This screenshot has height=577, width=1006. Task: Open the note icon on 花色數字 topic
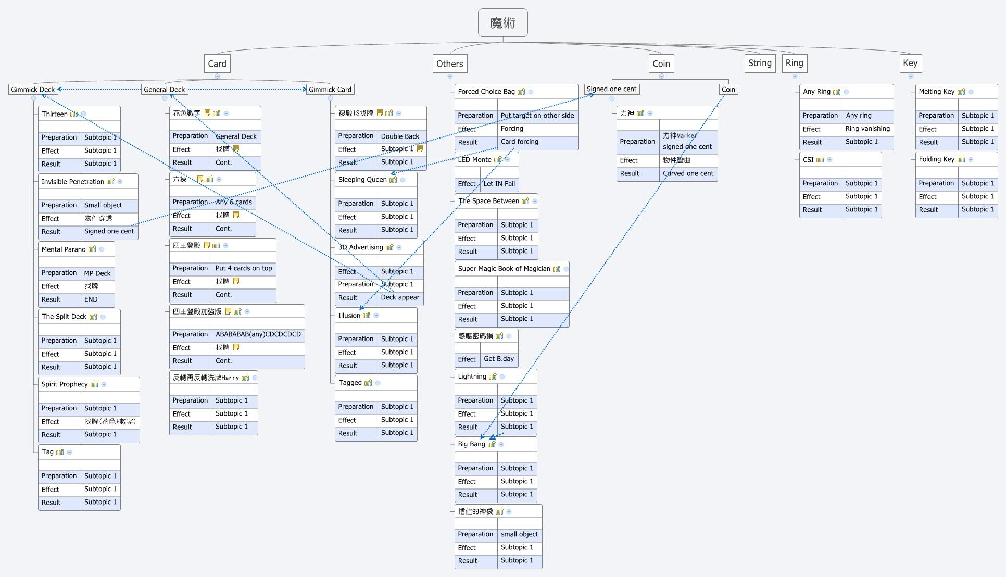[208, 112]
